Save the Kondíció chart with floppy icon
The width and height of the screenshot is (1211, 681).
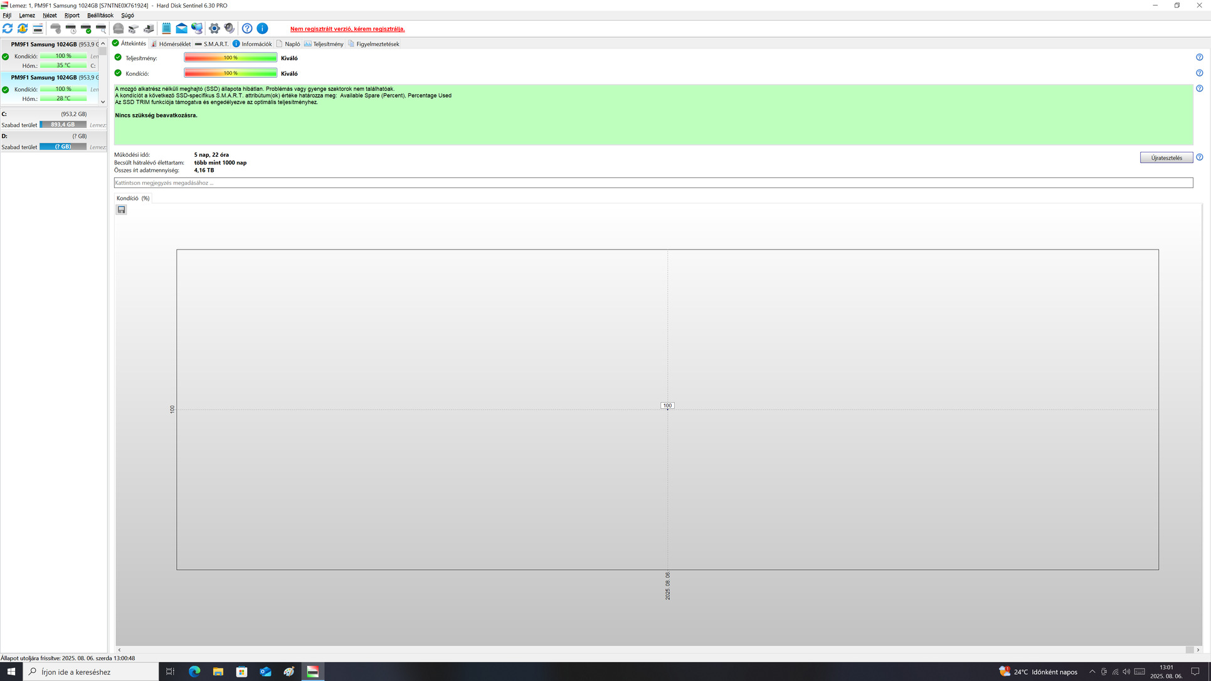(x=122, y=210)
